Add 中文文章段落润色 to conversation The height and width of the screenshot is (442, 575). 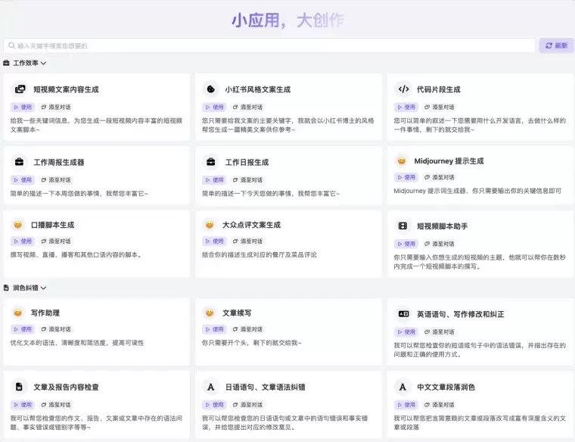coord(440,405)
